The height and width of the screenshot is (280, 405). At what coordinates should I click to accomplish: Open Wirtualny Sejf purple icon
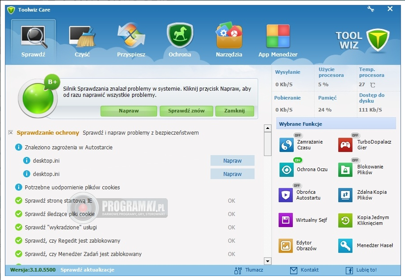[286, 220]
